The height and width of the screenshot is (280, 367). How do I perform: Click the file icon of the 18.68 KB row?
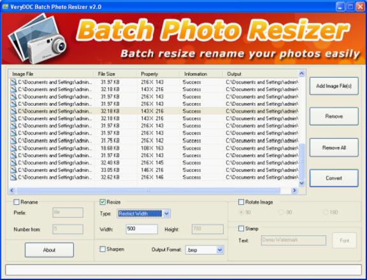(x=13, y=148)
